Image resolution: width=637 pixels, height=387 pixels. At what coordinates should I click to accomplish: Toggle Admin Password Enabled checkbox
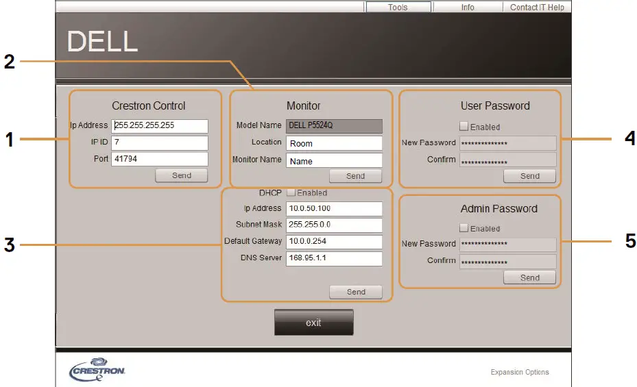[x=464, y=228]
